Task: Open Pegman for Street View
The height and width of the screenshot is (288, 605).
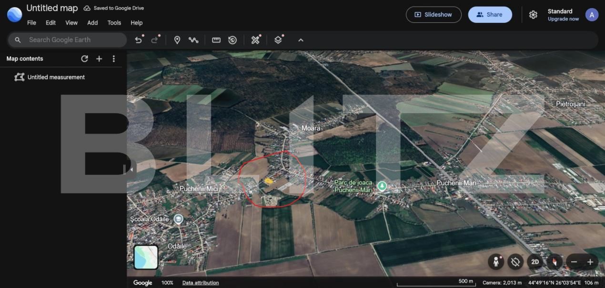Action: pyautogui.click(x=495, y=262)
